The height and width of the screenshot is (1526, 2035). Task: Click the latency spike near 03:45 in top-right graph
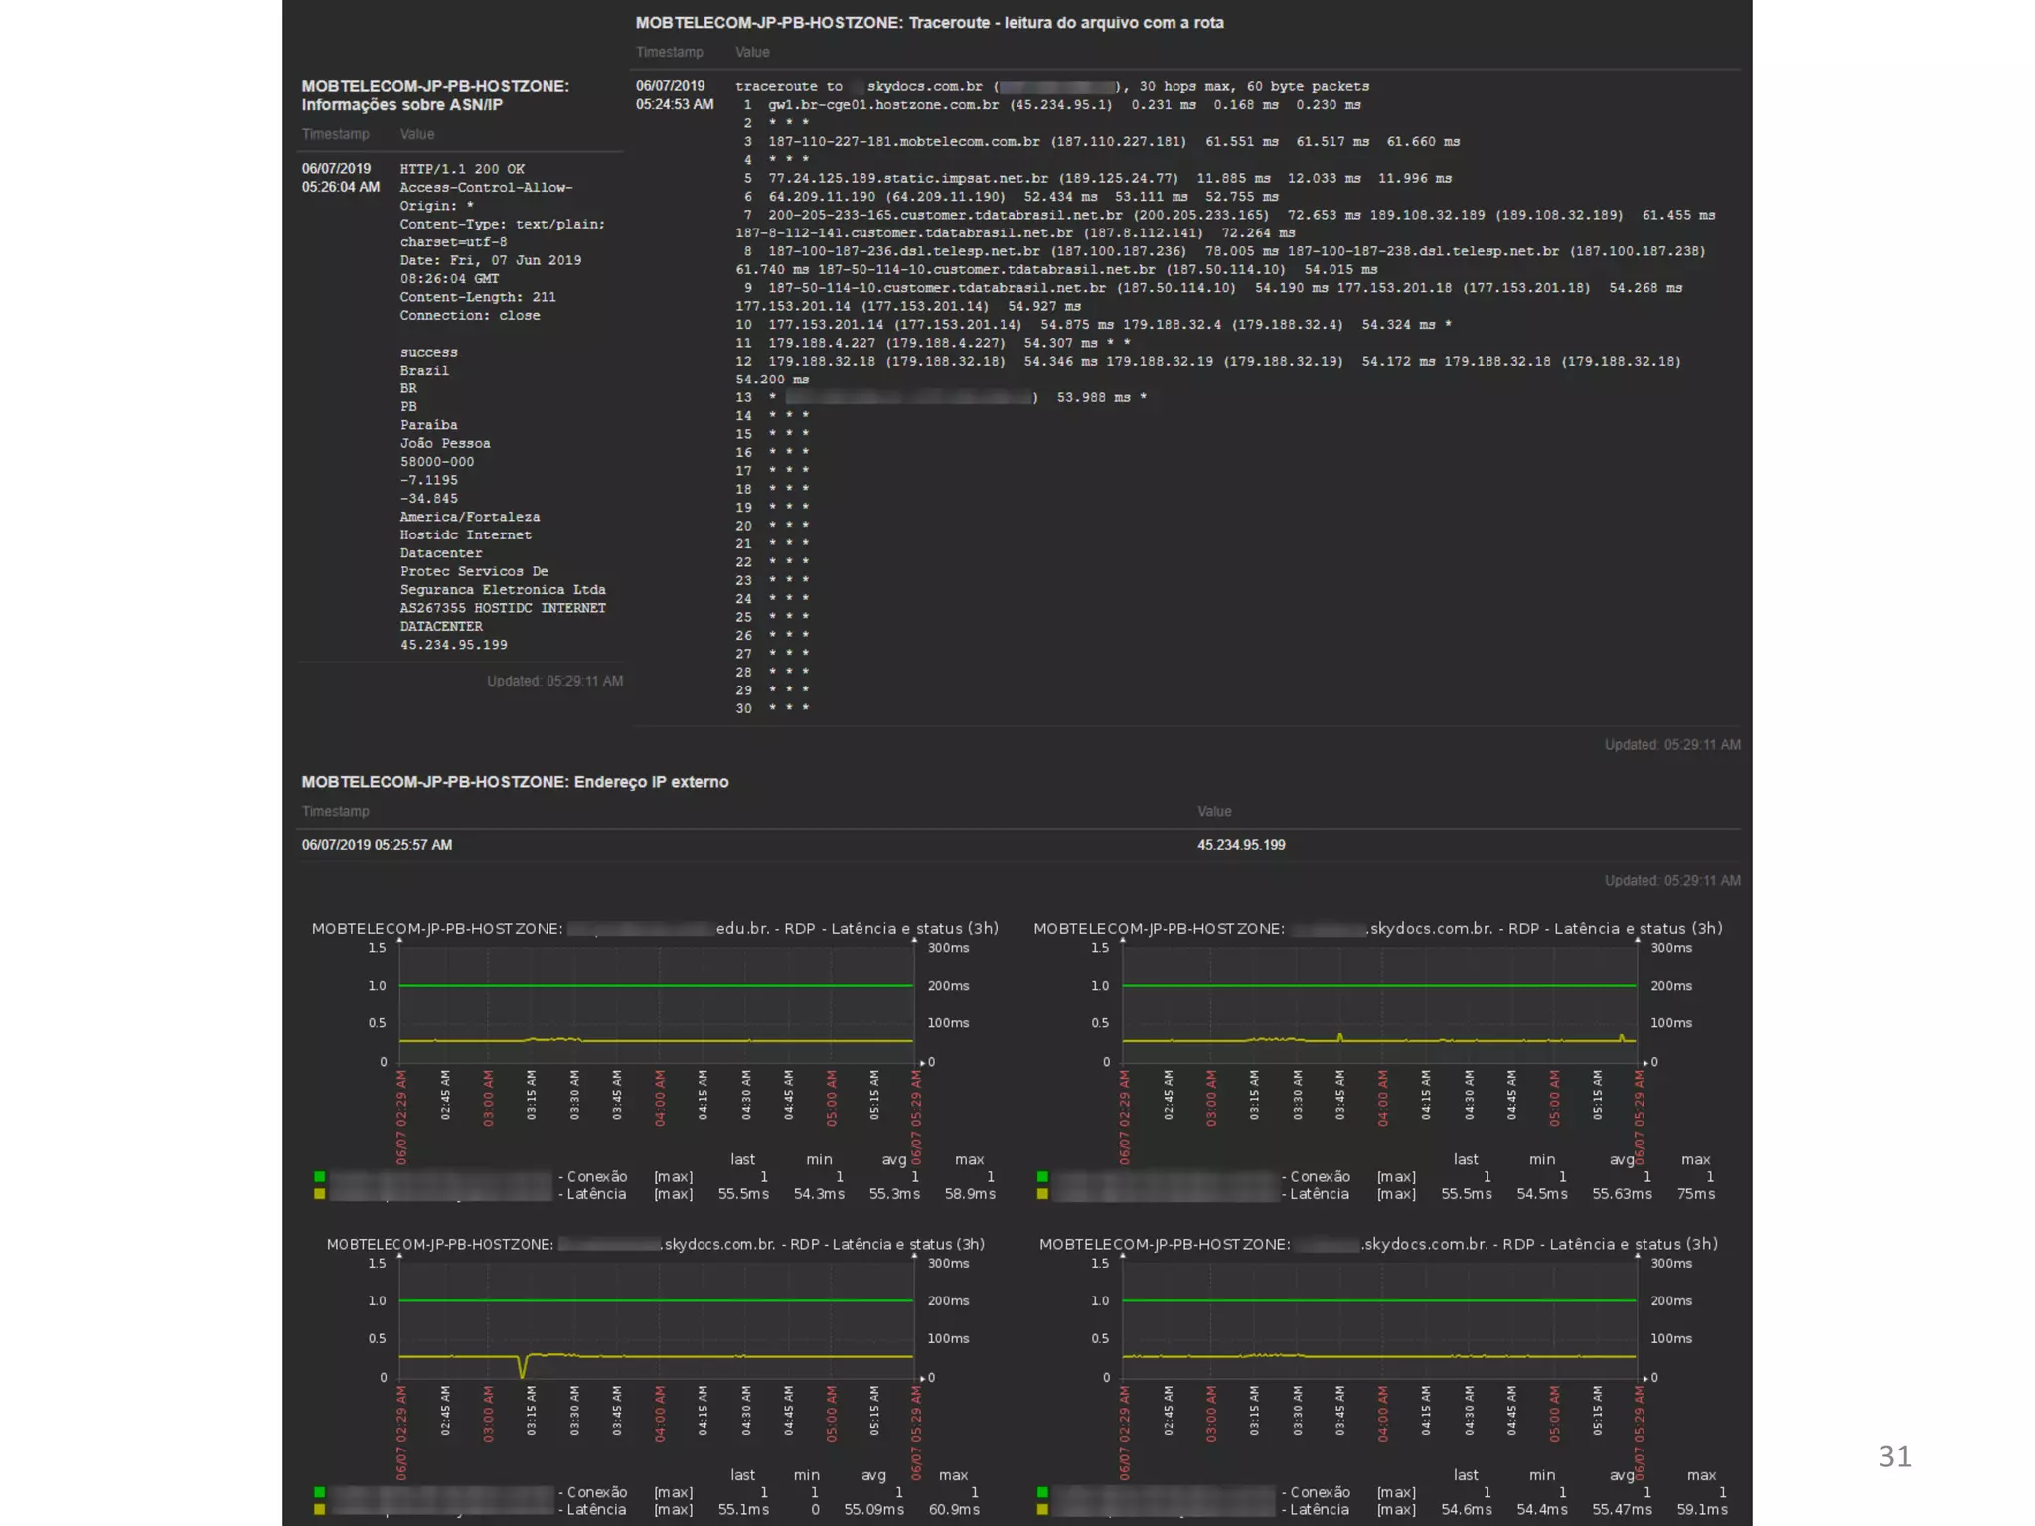click(1339, 1036)
